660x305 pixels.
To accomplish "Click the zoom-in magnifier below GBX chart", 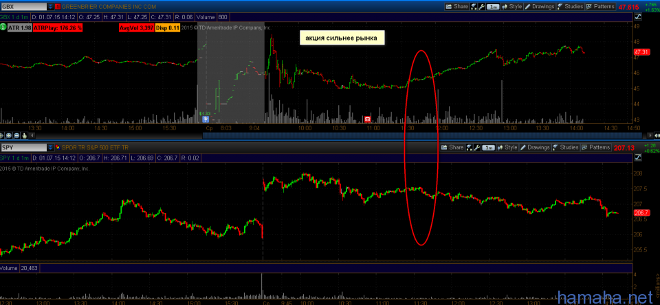I will [9, 136].
